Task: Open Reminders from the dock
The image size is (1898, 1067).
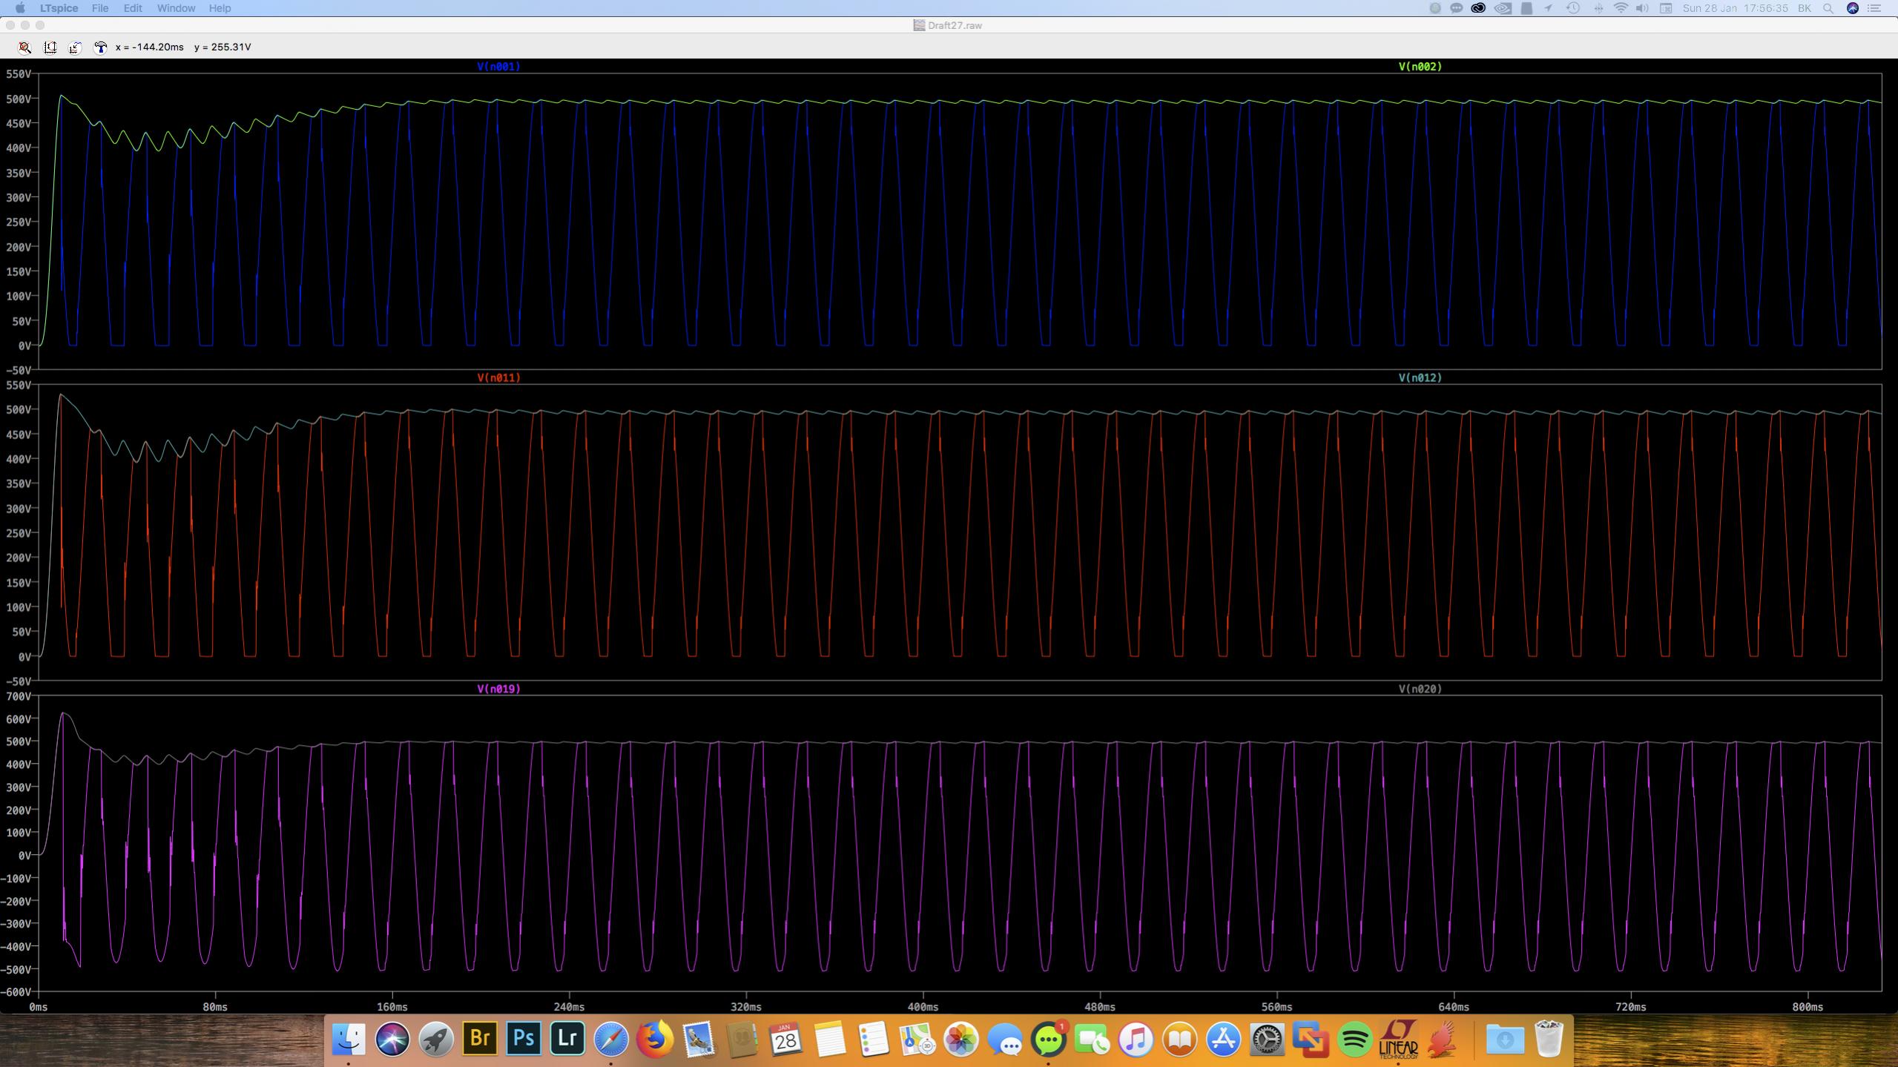Action: pos(874,1039)
